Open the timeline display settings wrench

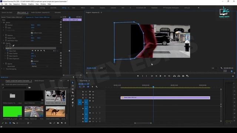click(x=97, y=87)
